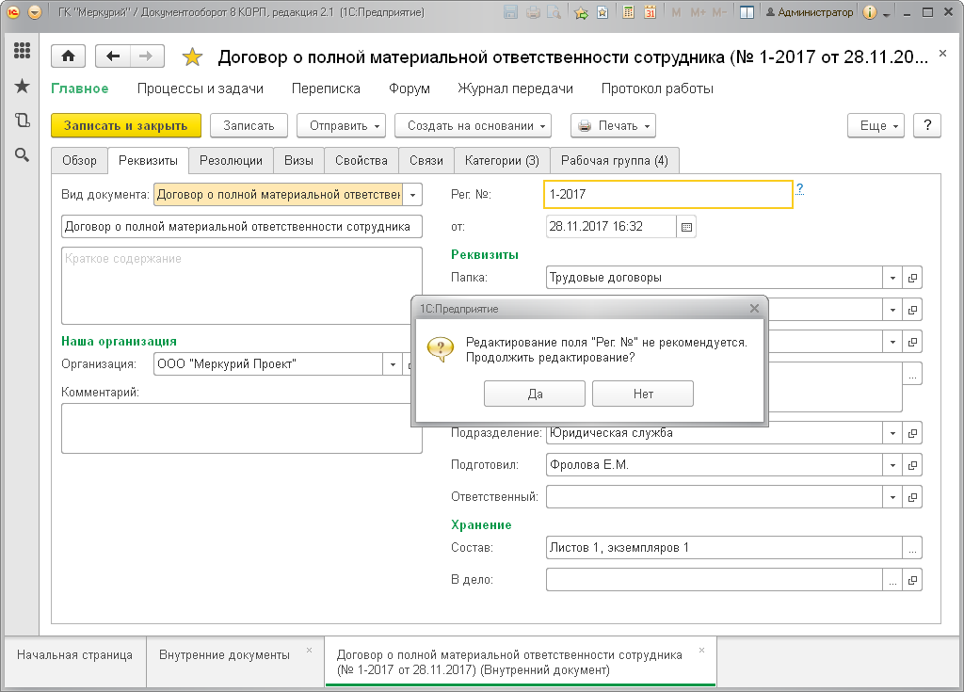The height and width of the screenshot is (692, 964).
Task: Expand Вид документа dropdown
Action: tap(412, 195)
